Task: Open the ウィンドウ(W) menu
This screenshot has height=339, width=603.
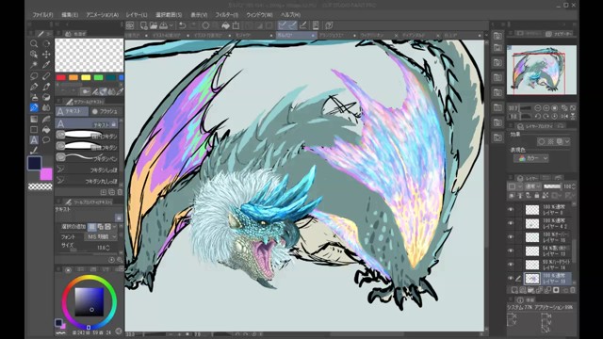Action: [x=259, y=15]
